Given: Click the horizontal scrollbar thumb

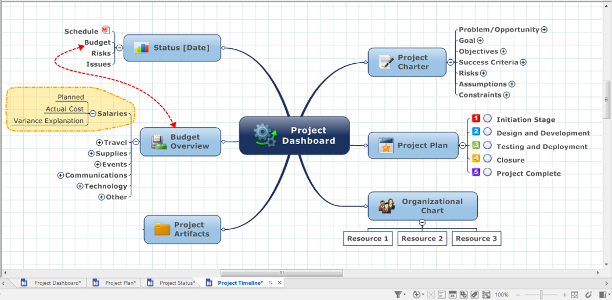Looking at the screenshot, I should 282,273.
